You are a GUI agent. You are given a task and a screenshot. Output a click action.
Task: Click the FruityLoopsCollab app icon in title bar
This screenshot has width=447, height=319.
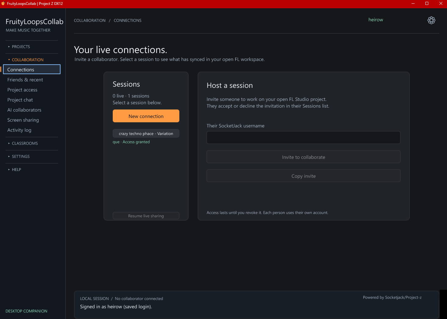click(x=3, y=4)
